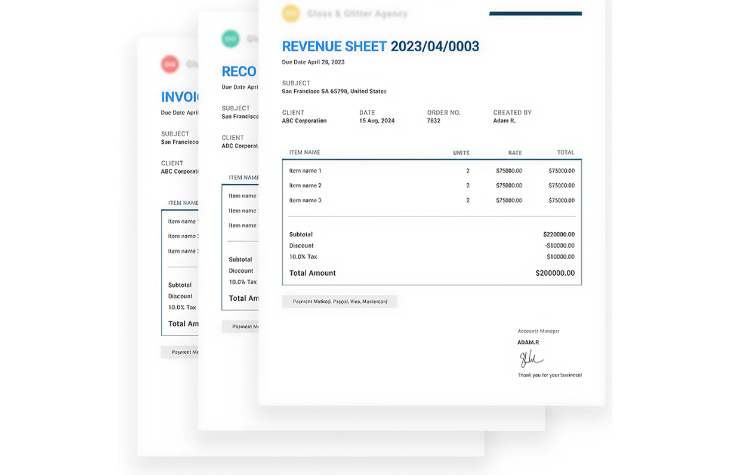Click the discount amount -$10000.00
The width and height of the screenshot is (731, 475).
coord(560,245)
